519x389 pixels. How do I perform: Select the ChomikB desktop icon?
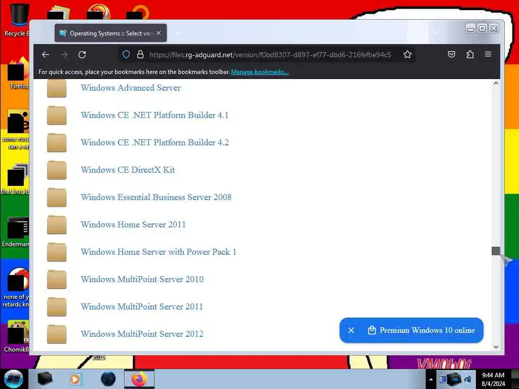[17, 336]
